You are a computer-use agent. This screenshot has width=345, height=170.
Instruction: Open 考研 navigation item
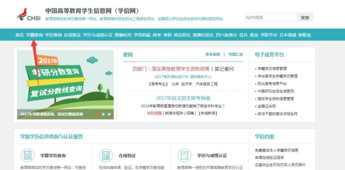(x=167, y=35)
